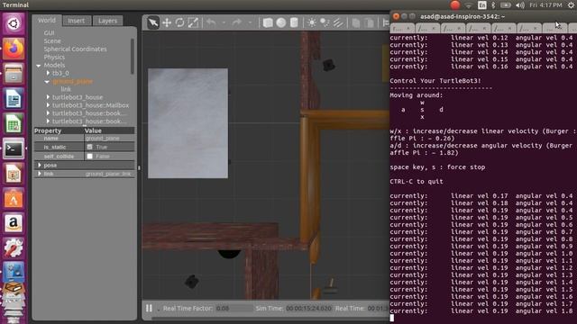577x324 pixels.
Task: Select the link child of ground_plane
Action: click(x=66, y=89)
